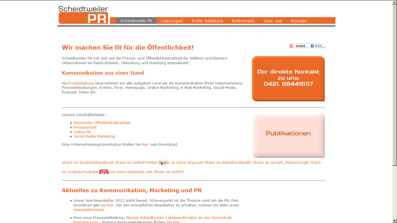Open Nicolas Scheidtweiler Lehrbeauftragter press release link
This screenshot has height=223, width=397.
coord(153,220)
